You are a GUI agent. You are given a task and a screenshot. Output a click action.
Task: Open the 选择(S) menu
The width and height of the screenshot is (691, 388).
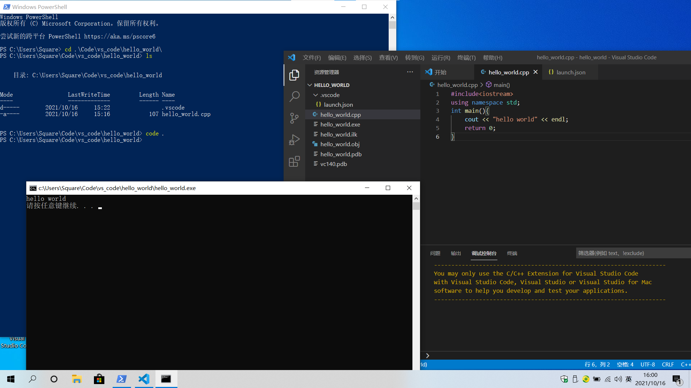[362, 57]
